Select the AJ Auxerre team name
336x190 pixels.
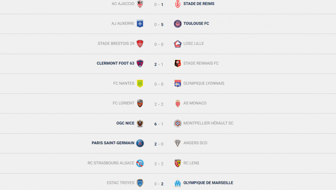pos(123,24)
